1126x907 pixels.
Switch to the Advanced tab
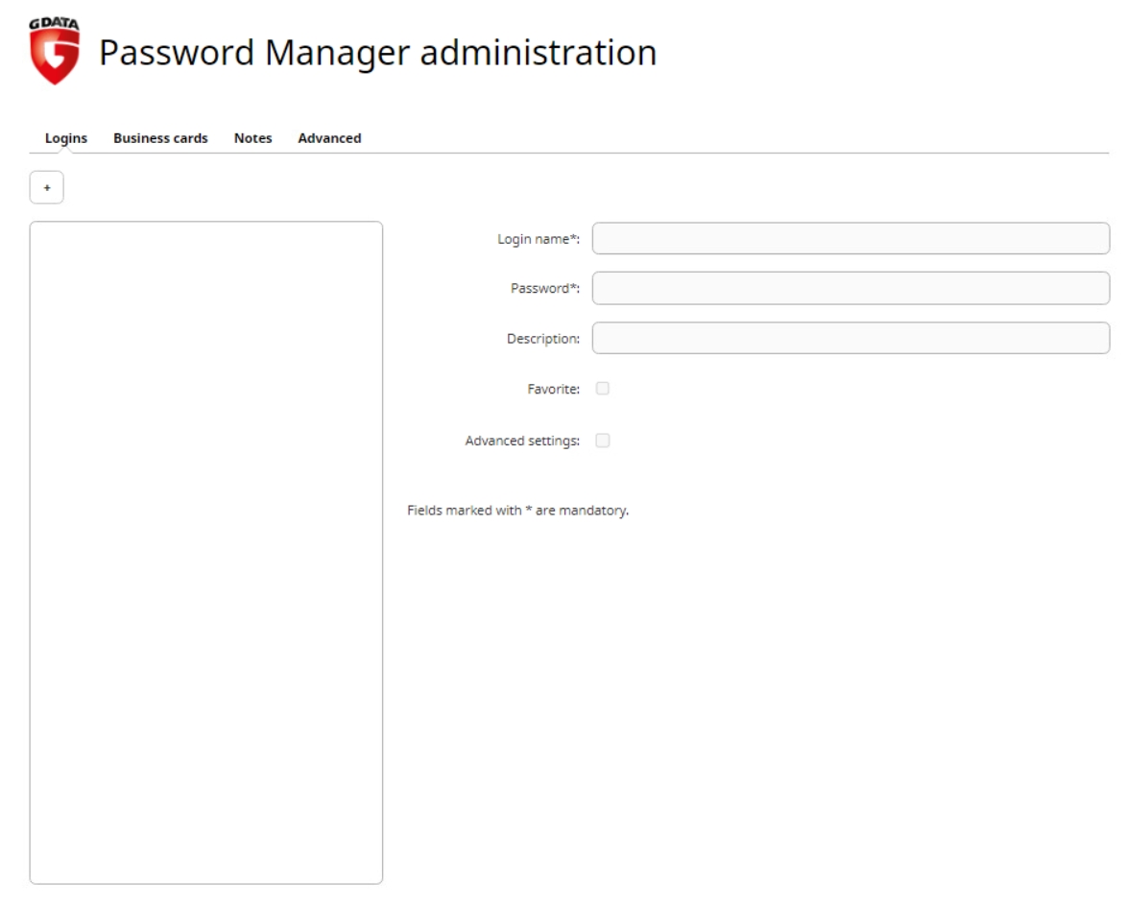(x=329, y=138)
